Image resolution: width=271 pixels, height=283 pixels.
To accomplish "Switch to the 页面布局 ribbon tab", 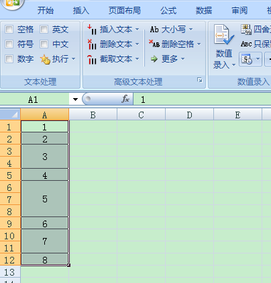I will (x=125, y=11).
